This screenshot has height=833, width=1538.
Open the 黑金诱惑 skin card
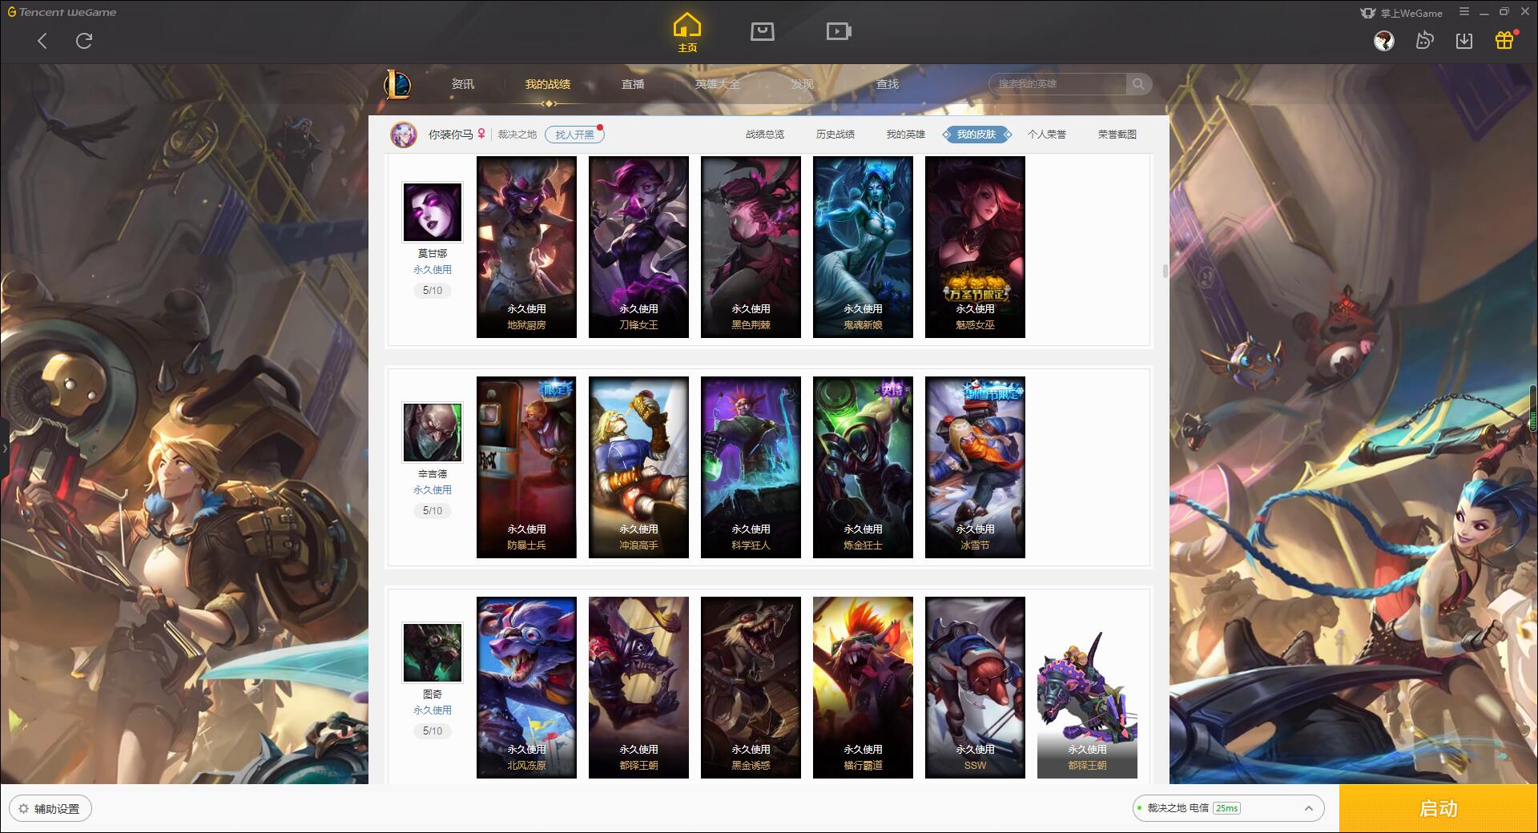(x=751, y=687)
